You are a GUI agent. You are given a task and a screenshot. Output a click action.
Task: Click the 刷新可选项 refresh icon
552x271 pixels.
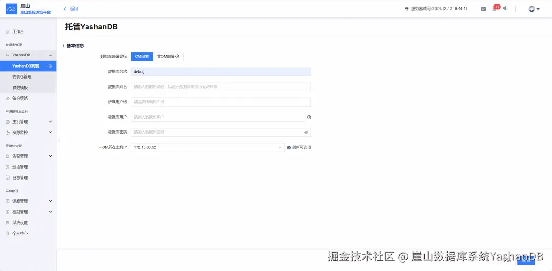click(x=289, y=147)
